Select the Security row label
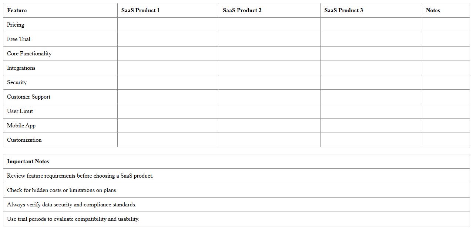Viewport: 473px width, 240px height. (x=17, y=82)
